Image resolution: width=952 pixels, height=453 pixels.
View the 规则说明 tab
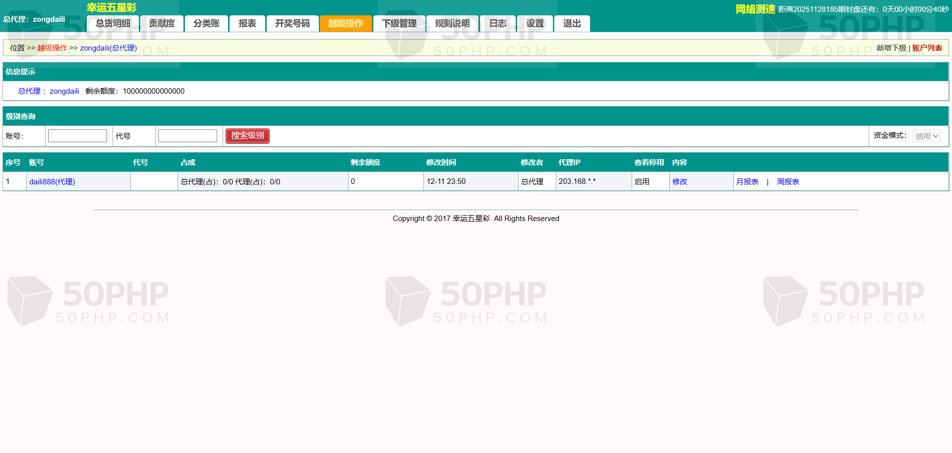[452, 23]
